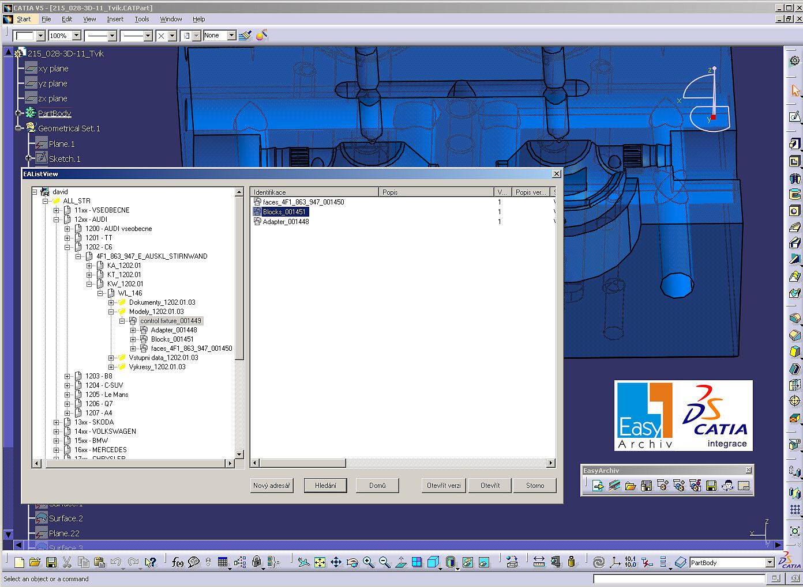
Task: Click the yellow floppy save icon in EasyArchiv
Action: (x=711, y=486)
